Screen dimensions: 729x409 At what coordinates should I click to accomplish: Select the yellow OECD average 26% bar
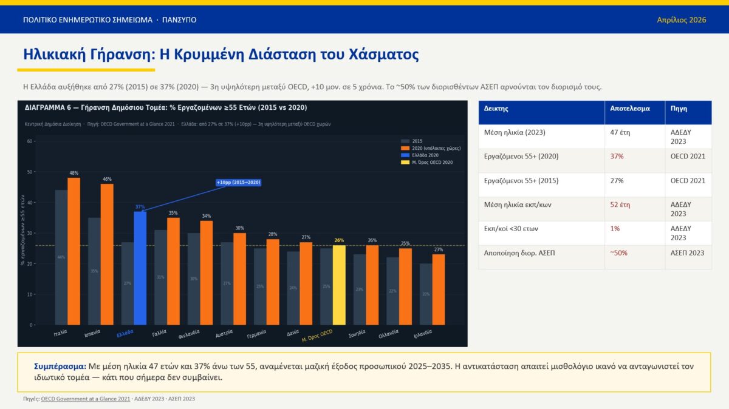click(x=339, y=285)
